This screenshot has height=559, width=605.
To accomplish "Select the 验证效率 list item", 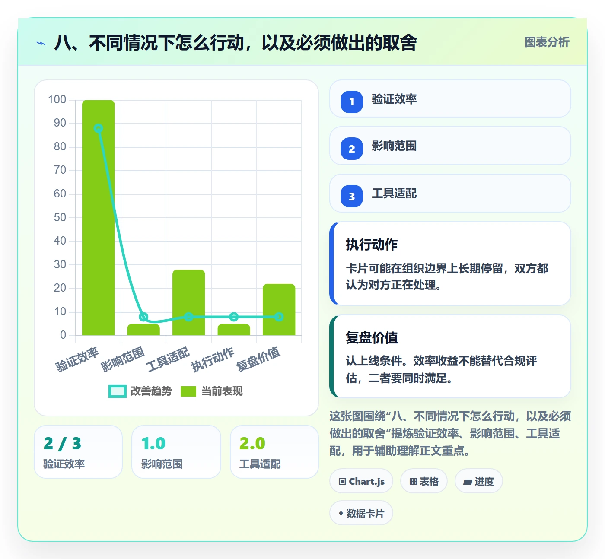I will (x=450, y=98).
